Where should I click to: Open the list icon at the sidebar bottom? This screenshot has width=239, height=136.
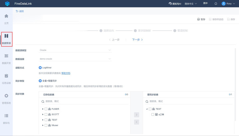tap(6, 116)
